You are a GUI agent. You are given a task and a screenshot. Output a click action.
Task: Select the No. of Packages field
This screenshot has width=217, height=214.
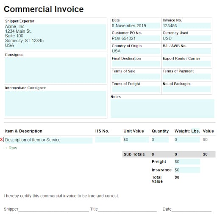pos(186,89)
